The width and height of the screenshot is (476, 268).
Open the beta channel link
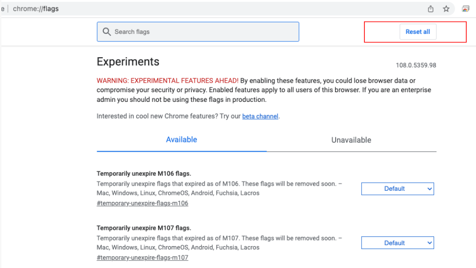260,116
